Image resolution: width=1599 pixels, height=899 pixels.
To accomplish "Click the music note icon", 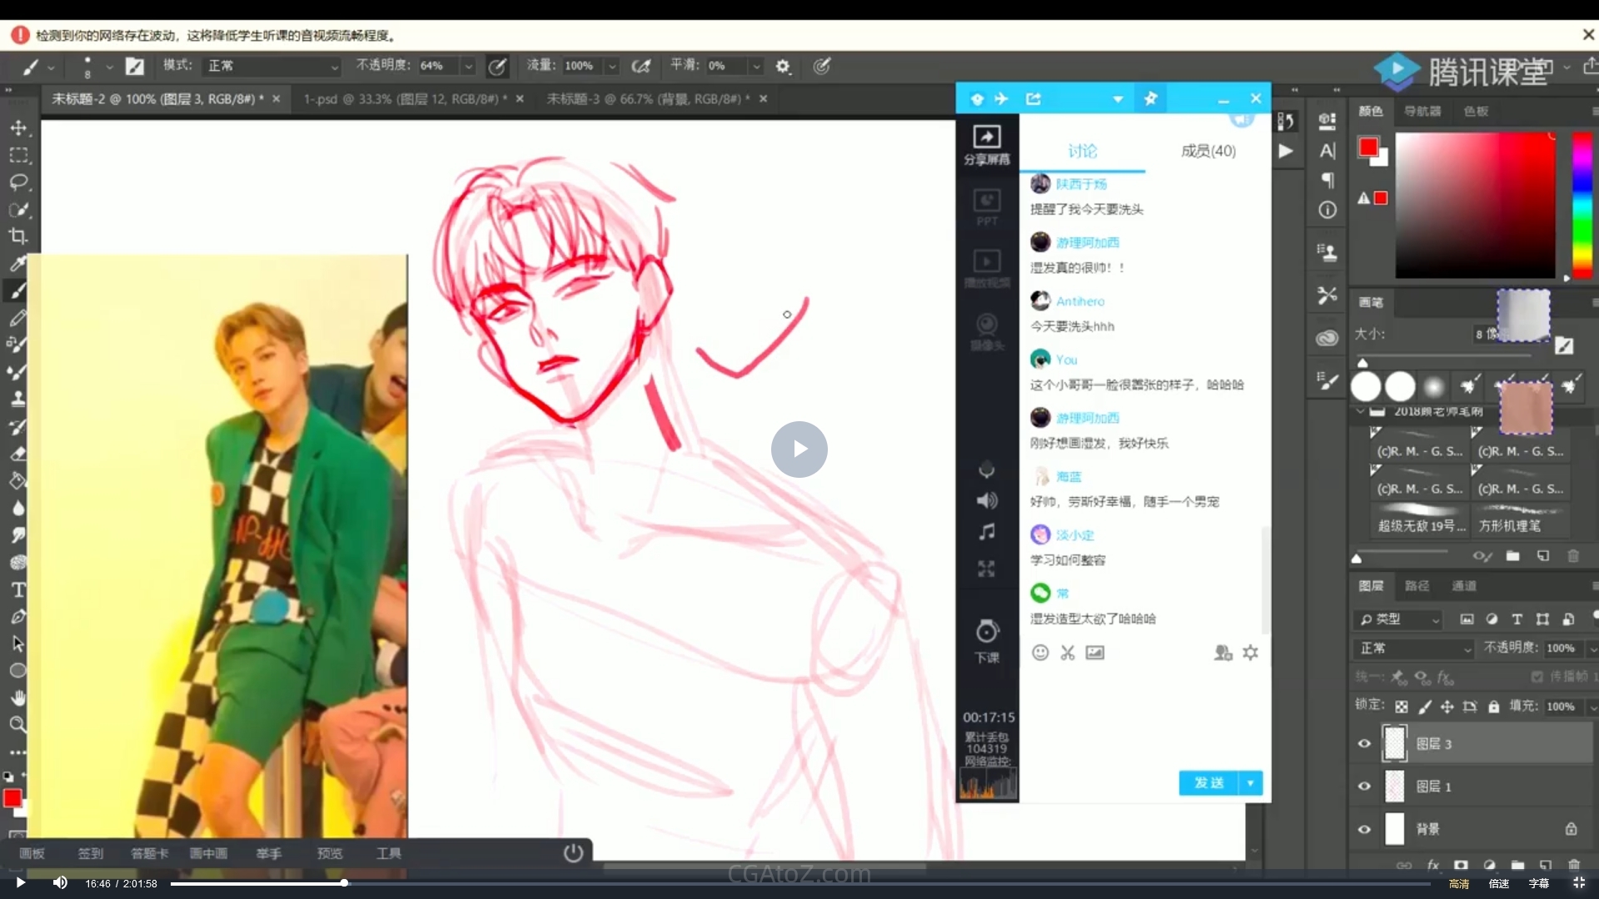I will tap(987, 532).
